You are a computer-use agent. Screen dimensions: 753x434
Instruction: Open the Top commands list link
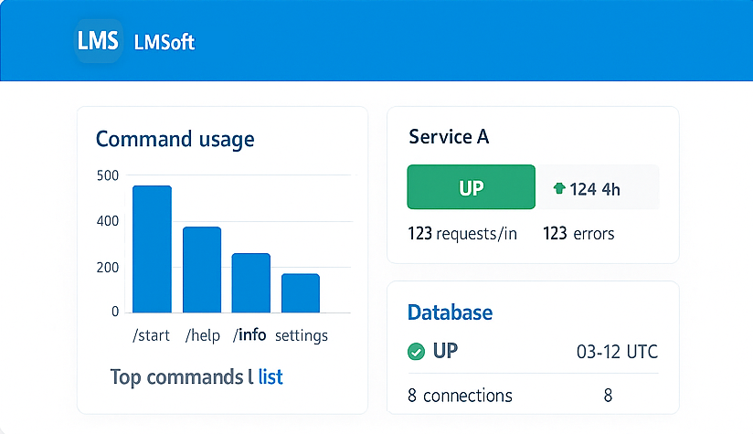270,376
